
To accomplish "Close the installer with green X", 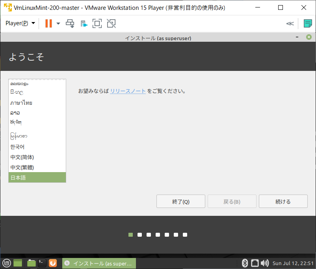I will [x=309, y=37].
